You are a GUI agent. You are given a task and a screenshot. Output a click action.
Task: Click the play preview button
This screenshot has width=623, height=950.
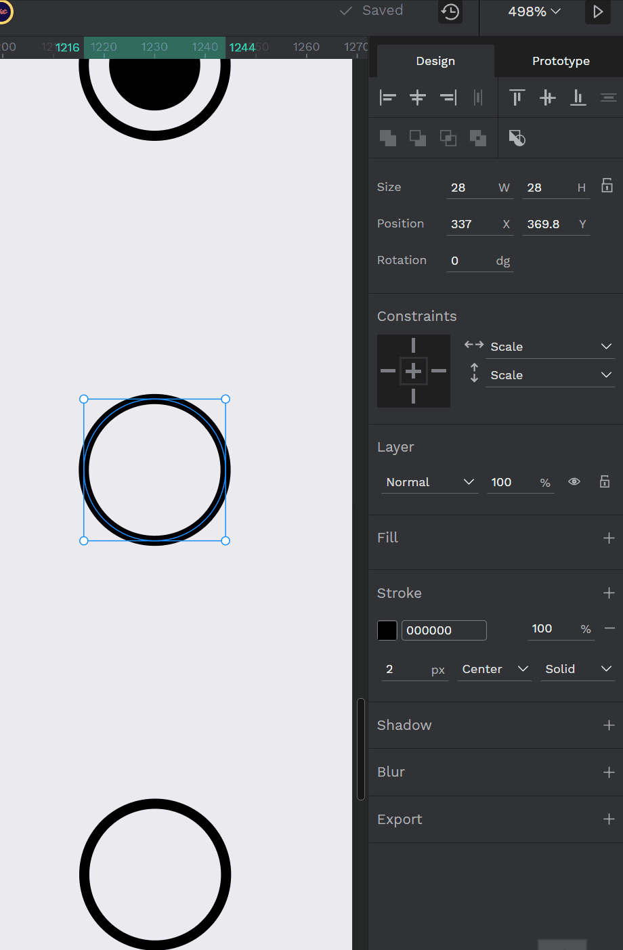coord(597,12)
